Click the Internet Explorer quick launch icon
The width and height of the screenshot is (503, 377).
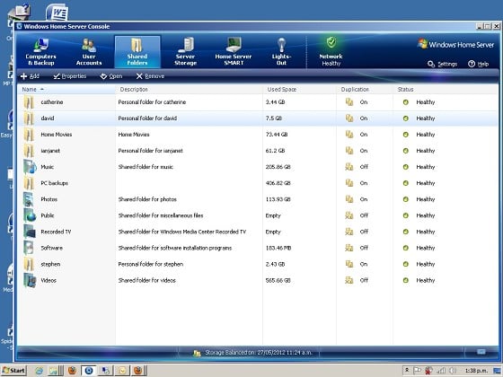40,371
